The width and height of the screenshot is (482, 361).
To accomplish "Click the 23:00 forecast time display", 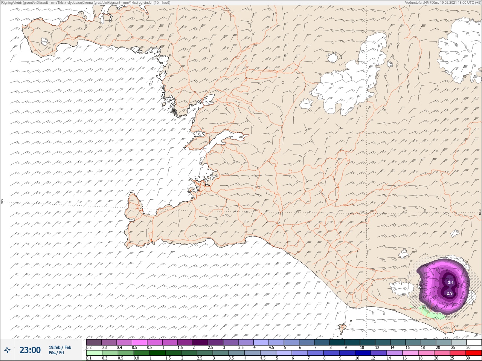I will point(30,350).
